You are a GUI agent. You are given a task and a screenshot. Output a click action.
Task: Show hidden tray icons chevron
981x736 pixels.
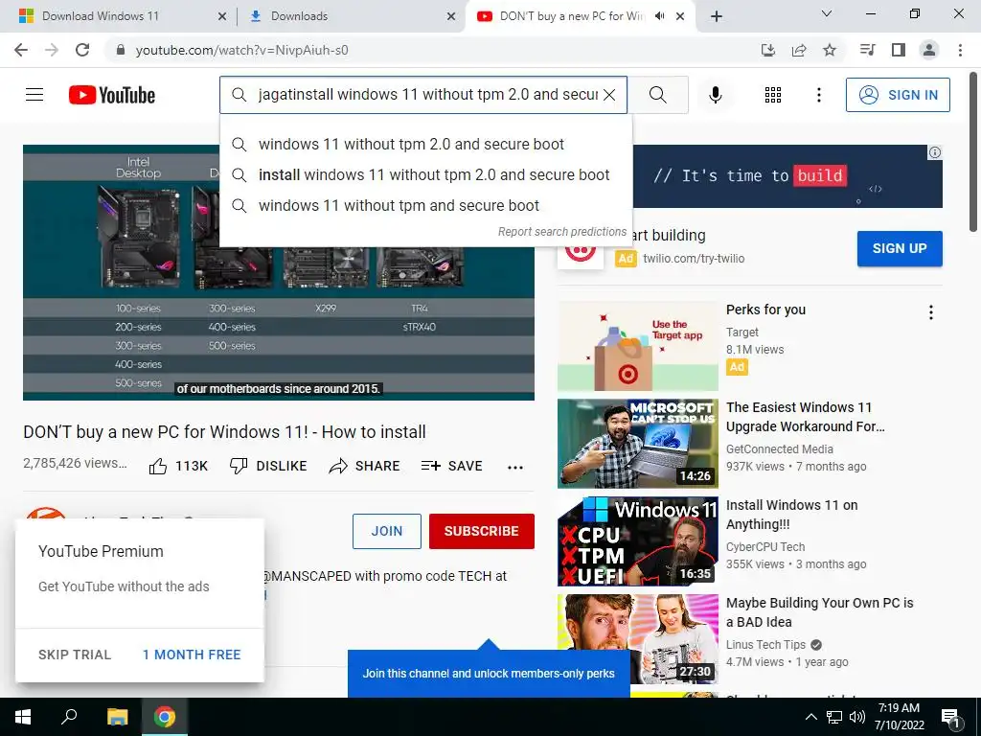tap(810, 717)
